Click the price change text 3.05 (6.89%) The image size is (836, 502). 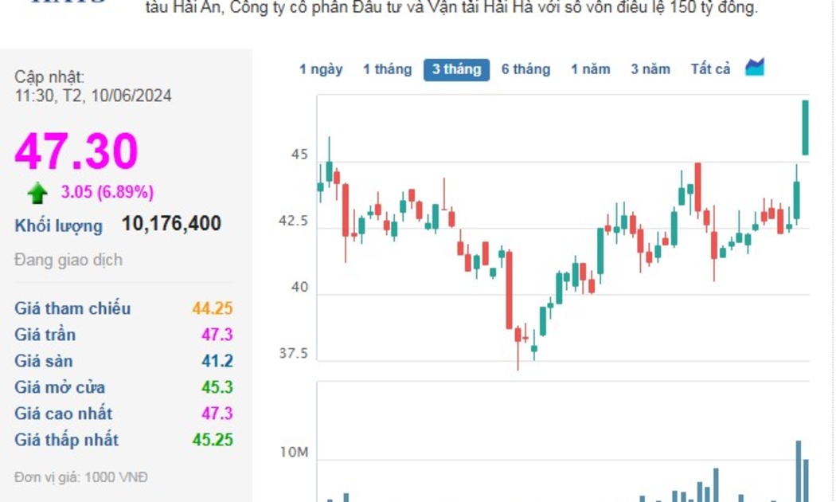(107, 192)
